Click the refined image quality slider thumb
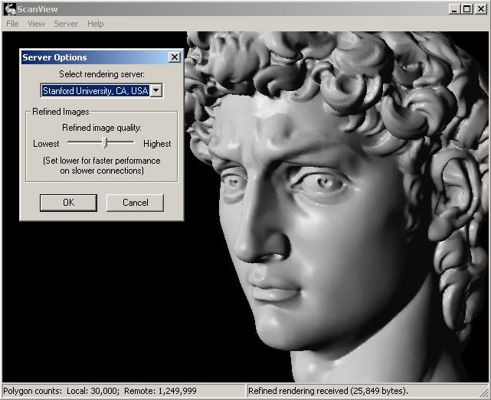The width and height of the screenshot is (491, 400). [106, 142]
